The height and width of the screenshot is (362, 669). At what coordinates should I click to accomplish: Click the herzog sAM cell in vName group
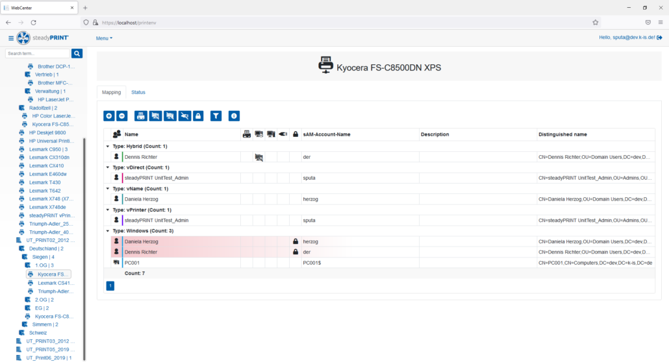click(x=310, y=199)
